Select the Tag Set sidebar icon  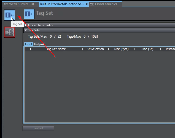10,15
